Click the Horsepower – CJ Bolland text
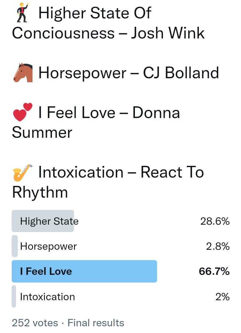Screen dimensions: 241x333 [x=129, y=73]
